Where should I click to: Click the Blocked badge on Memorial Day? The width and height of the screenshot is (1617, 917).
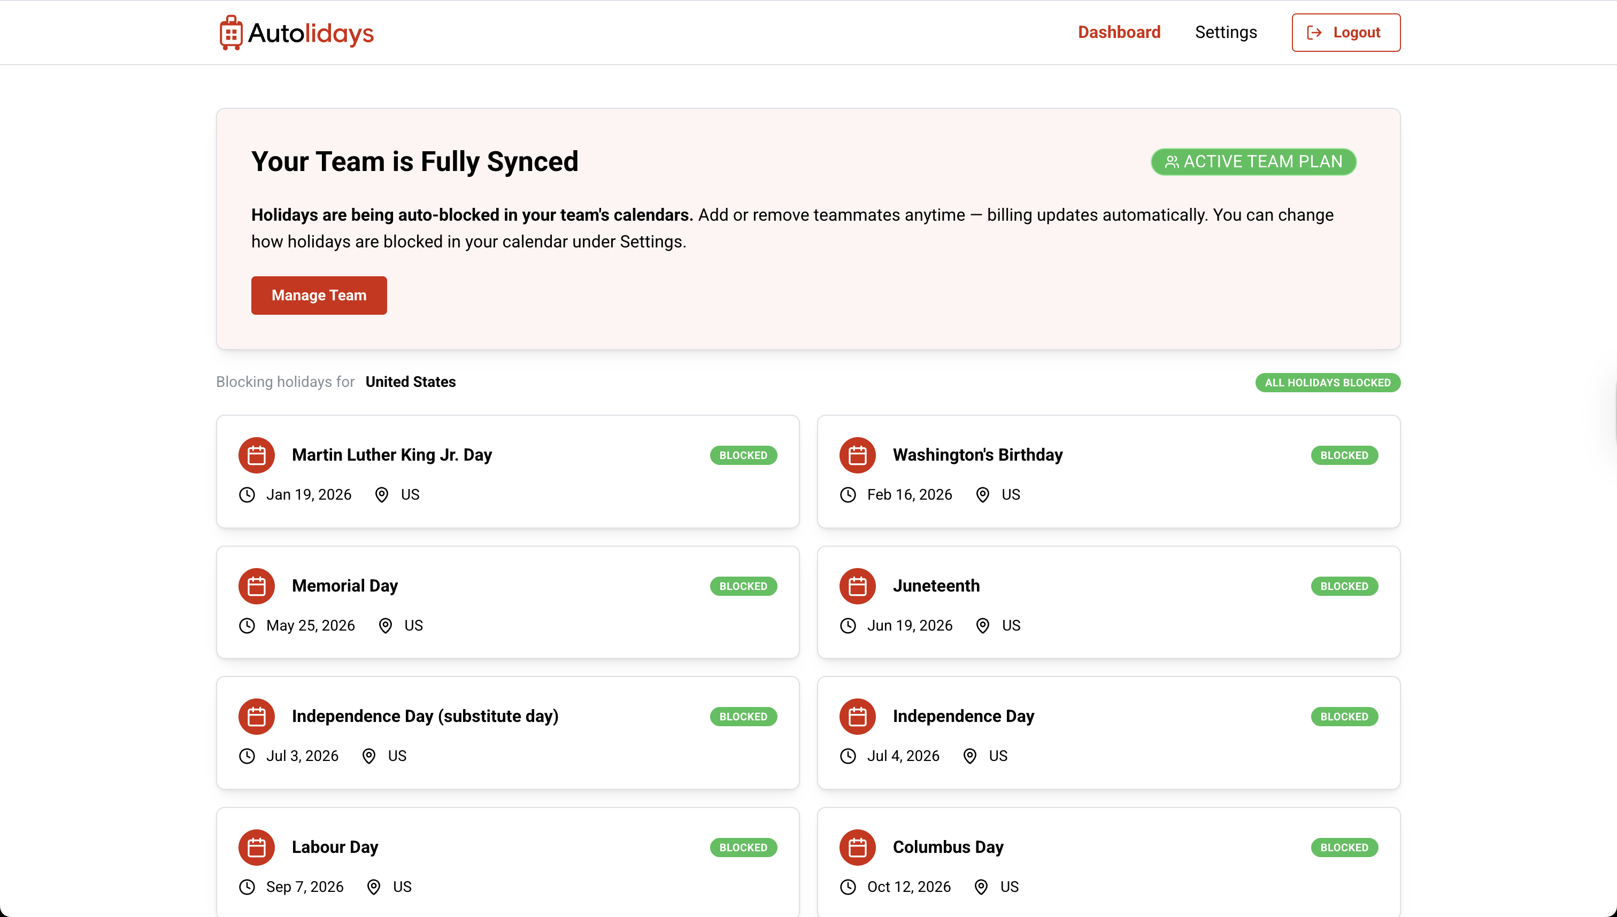coord(743,586)
